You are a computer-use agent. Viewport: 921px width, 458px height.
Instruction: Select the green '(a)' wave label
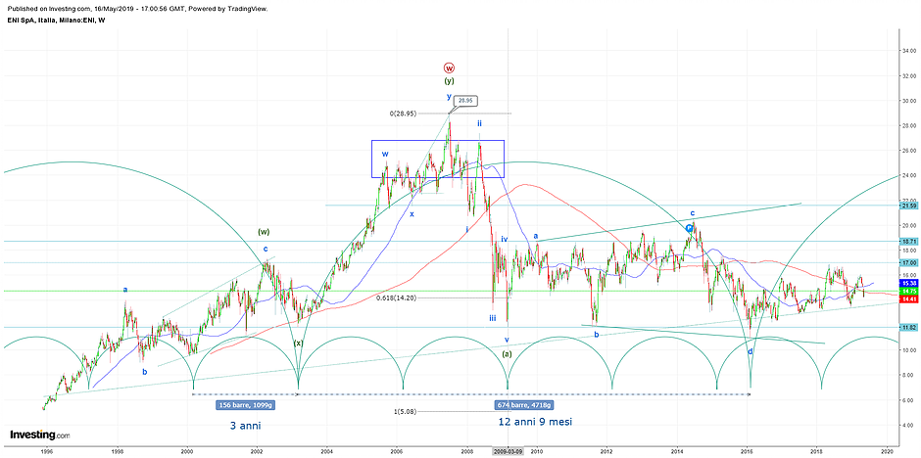507,353
